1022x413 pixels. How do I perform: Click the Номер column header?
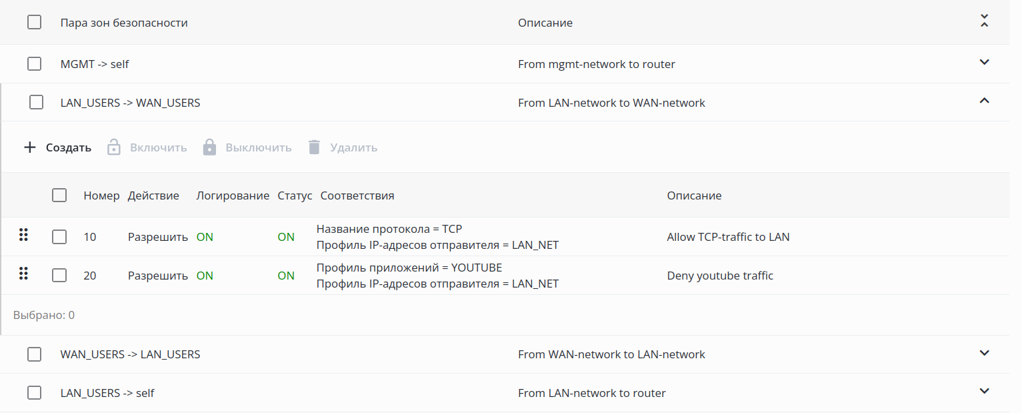pyautogui.click(x=101, y=195)
